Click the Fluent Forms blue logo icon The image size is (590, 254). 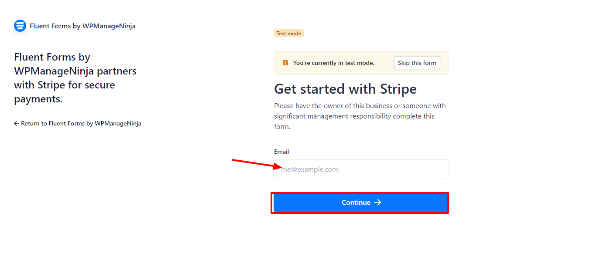20,26
